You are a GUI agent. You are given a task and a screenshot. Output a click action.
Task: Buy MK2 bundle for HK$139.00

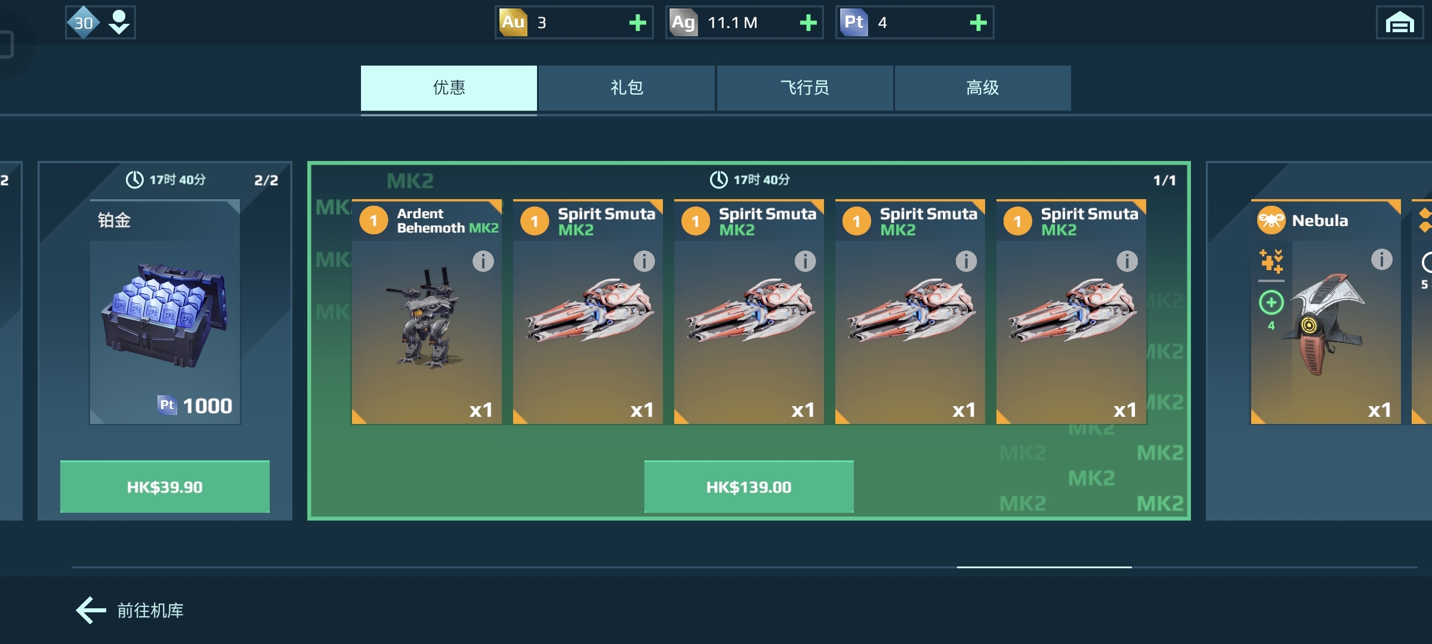pyautogui.click(x=749, y=487)
